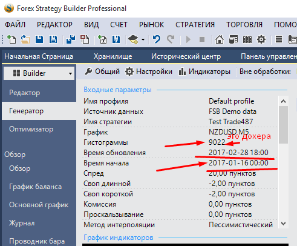Click the Проскальзывание row label
The image size is (297, 246).
click(114, 214)
